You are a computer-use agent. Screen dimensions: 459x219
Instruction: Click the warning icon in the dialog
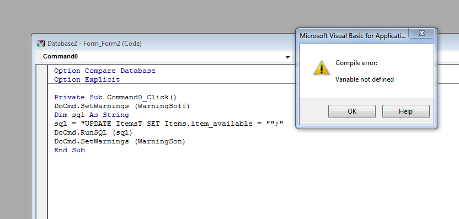pos(322,68)
